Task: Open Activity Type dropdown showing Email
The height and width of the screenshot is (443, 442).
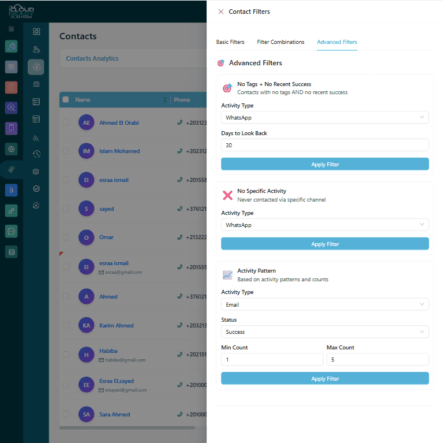Action: [325, 304]
